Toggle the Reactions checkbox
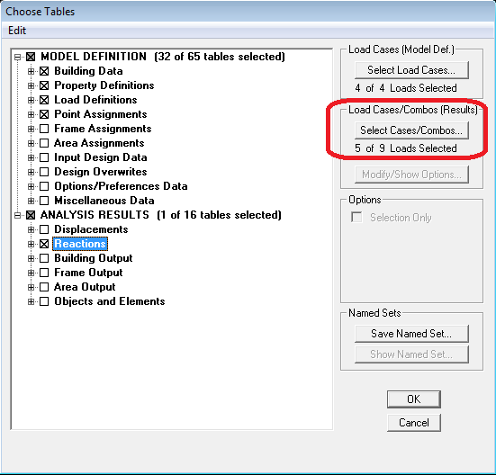The image size is (496, 475). (x=44, y=244)
